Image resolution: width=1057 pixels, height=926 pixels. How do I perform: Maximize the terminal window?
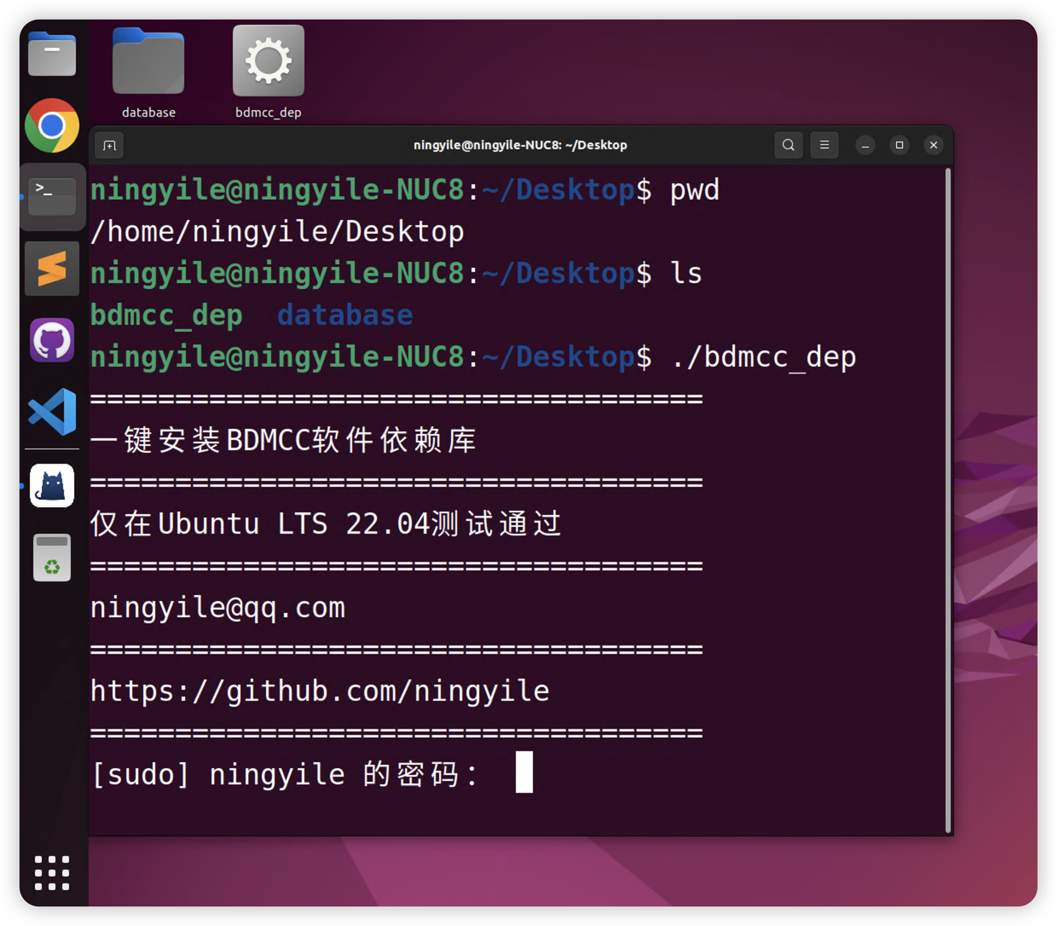(x=899, y=145)
